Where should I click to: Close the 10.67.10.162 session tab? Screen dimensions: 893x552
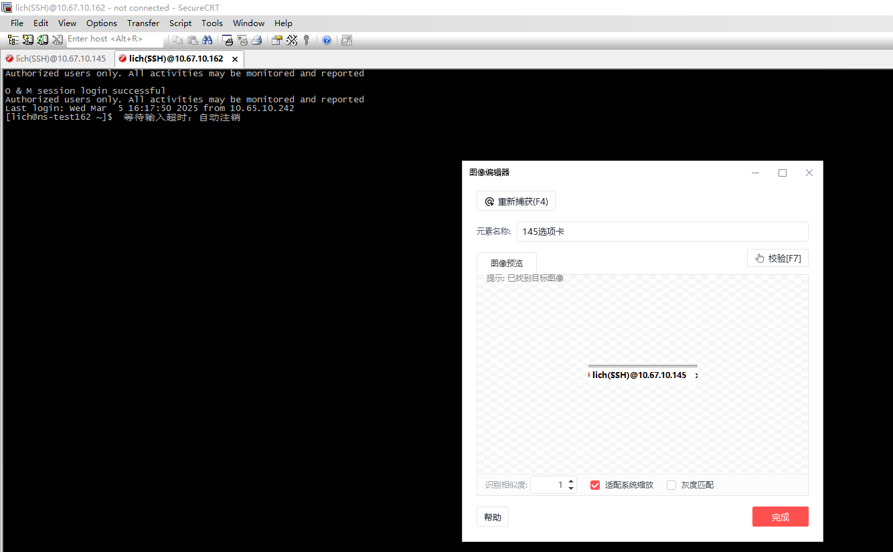(235, 59)
